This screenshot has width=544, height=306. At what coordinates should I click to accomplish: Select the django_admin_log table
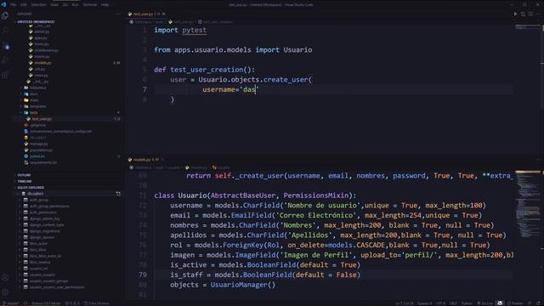[44, 218]
